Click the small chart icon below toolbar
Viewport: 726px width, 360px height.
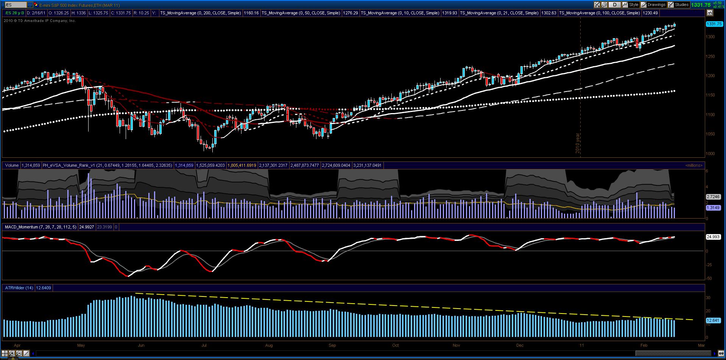(709, 13)
